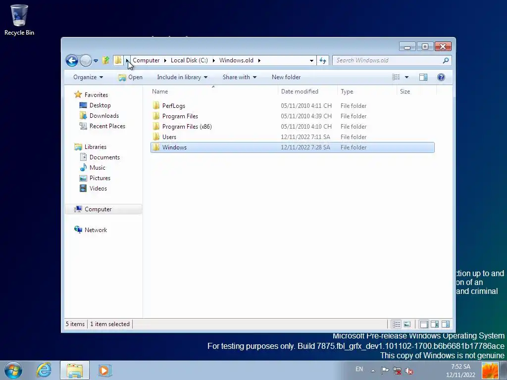Create a New folder
Image resolution: width=507 pixels, height=380 pixels.
coord(286,77)
